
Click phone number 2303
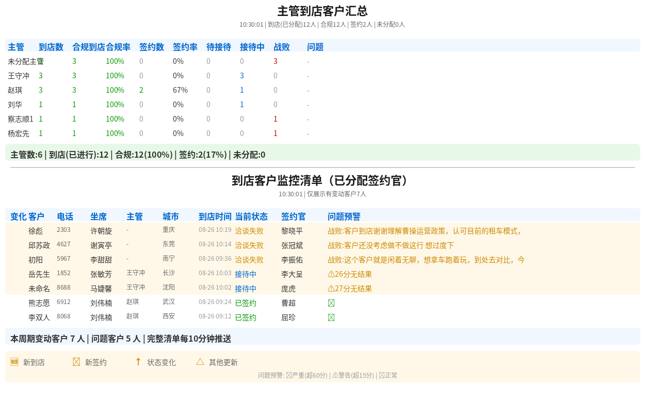[63, 230]
